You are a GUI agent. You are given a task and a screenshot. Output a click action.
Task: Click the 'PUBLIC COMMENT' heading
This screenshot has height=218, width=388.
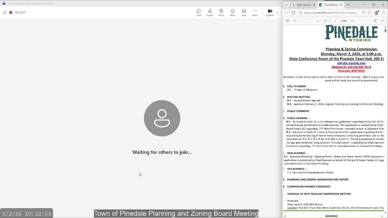click(298, 111)
